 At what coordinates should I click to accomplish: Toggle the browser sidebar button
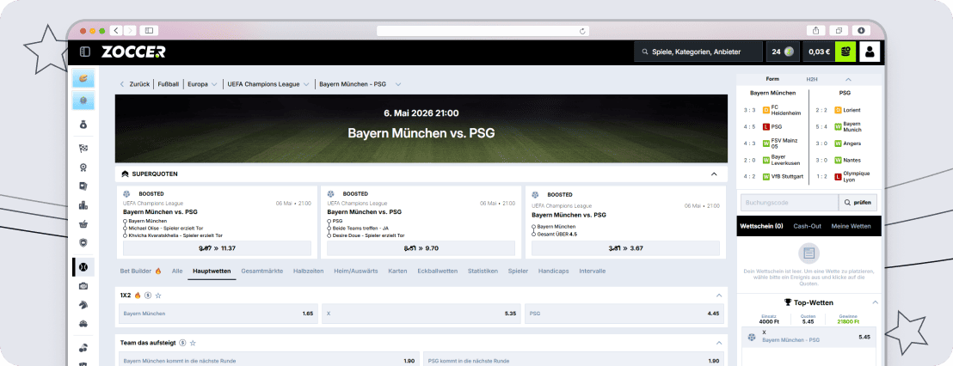tap(149, 30)
